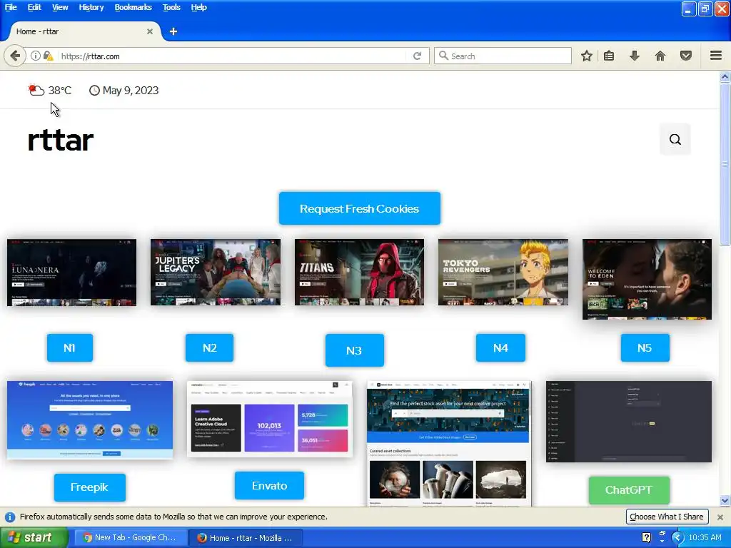Reload the current page
The width and height of the screenshot is (731, 548).
click(417, 56)
